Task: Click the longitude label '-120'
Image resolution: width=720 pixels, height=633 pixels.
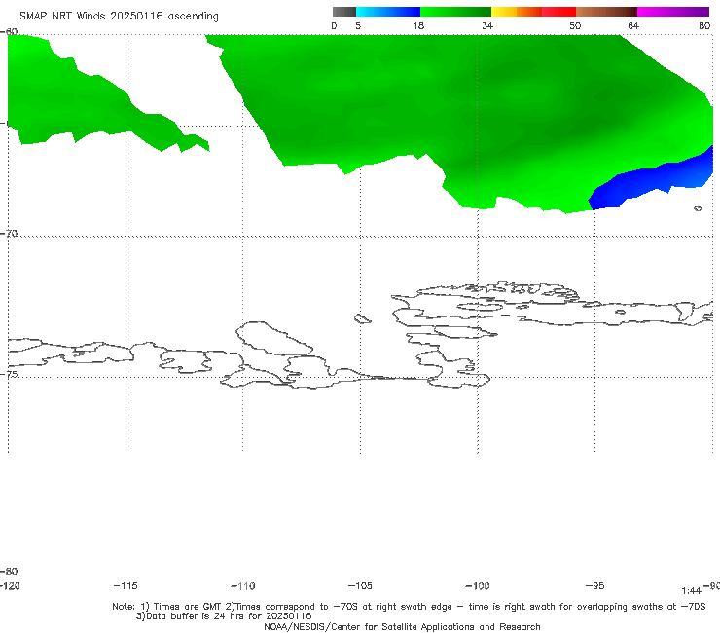Action: point(10,585)
